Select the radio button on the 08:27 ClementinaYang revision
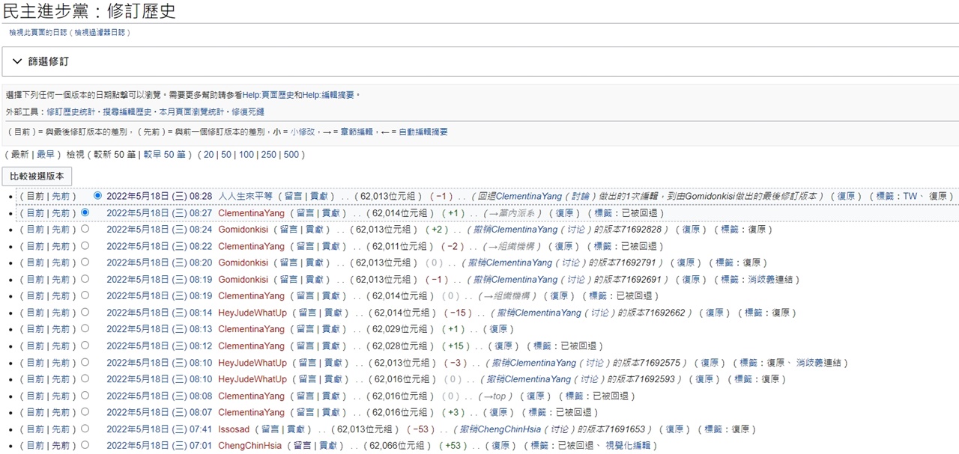 click(x=85, y=212)
